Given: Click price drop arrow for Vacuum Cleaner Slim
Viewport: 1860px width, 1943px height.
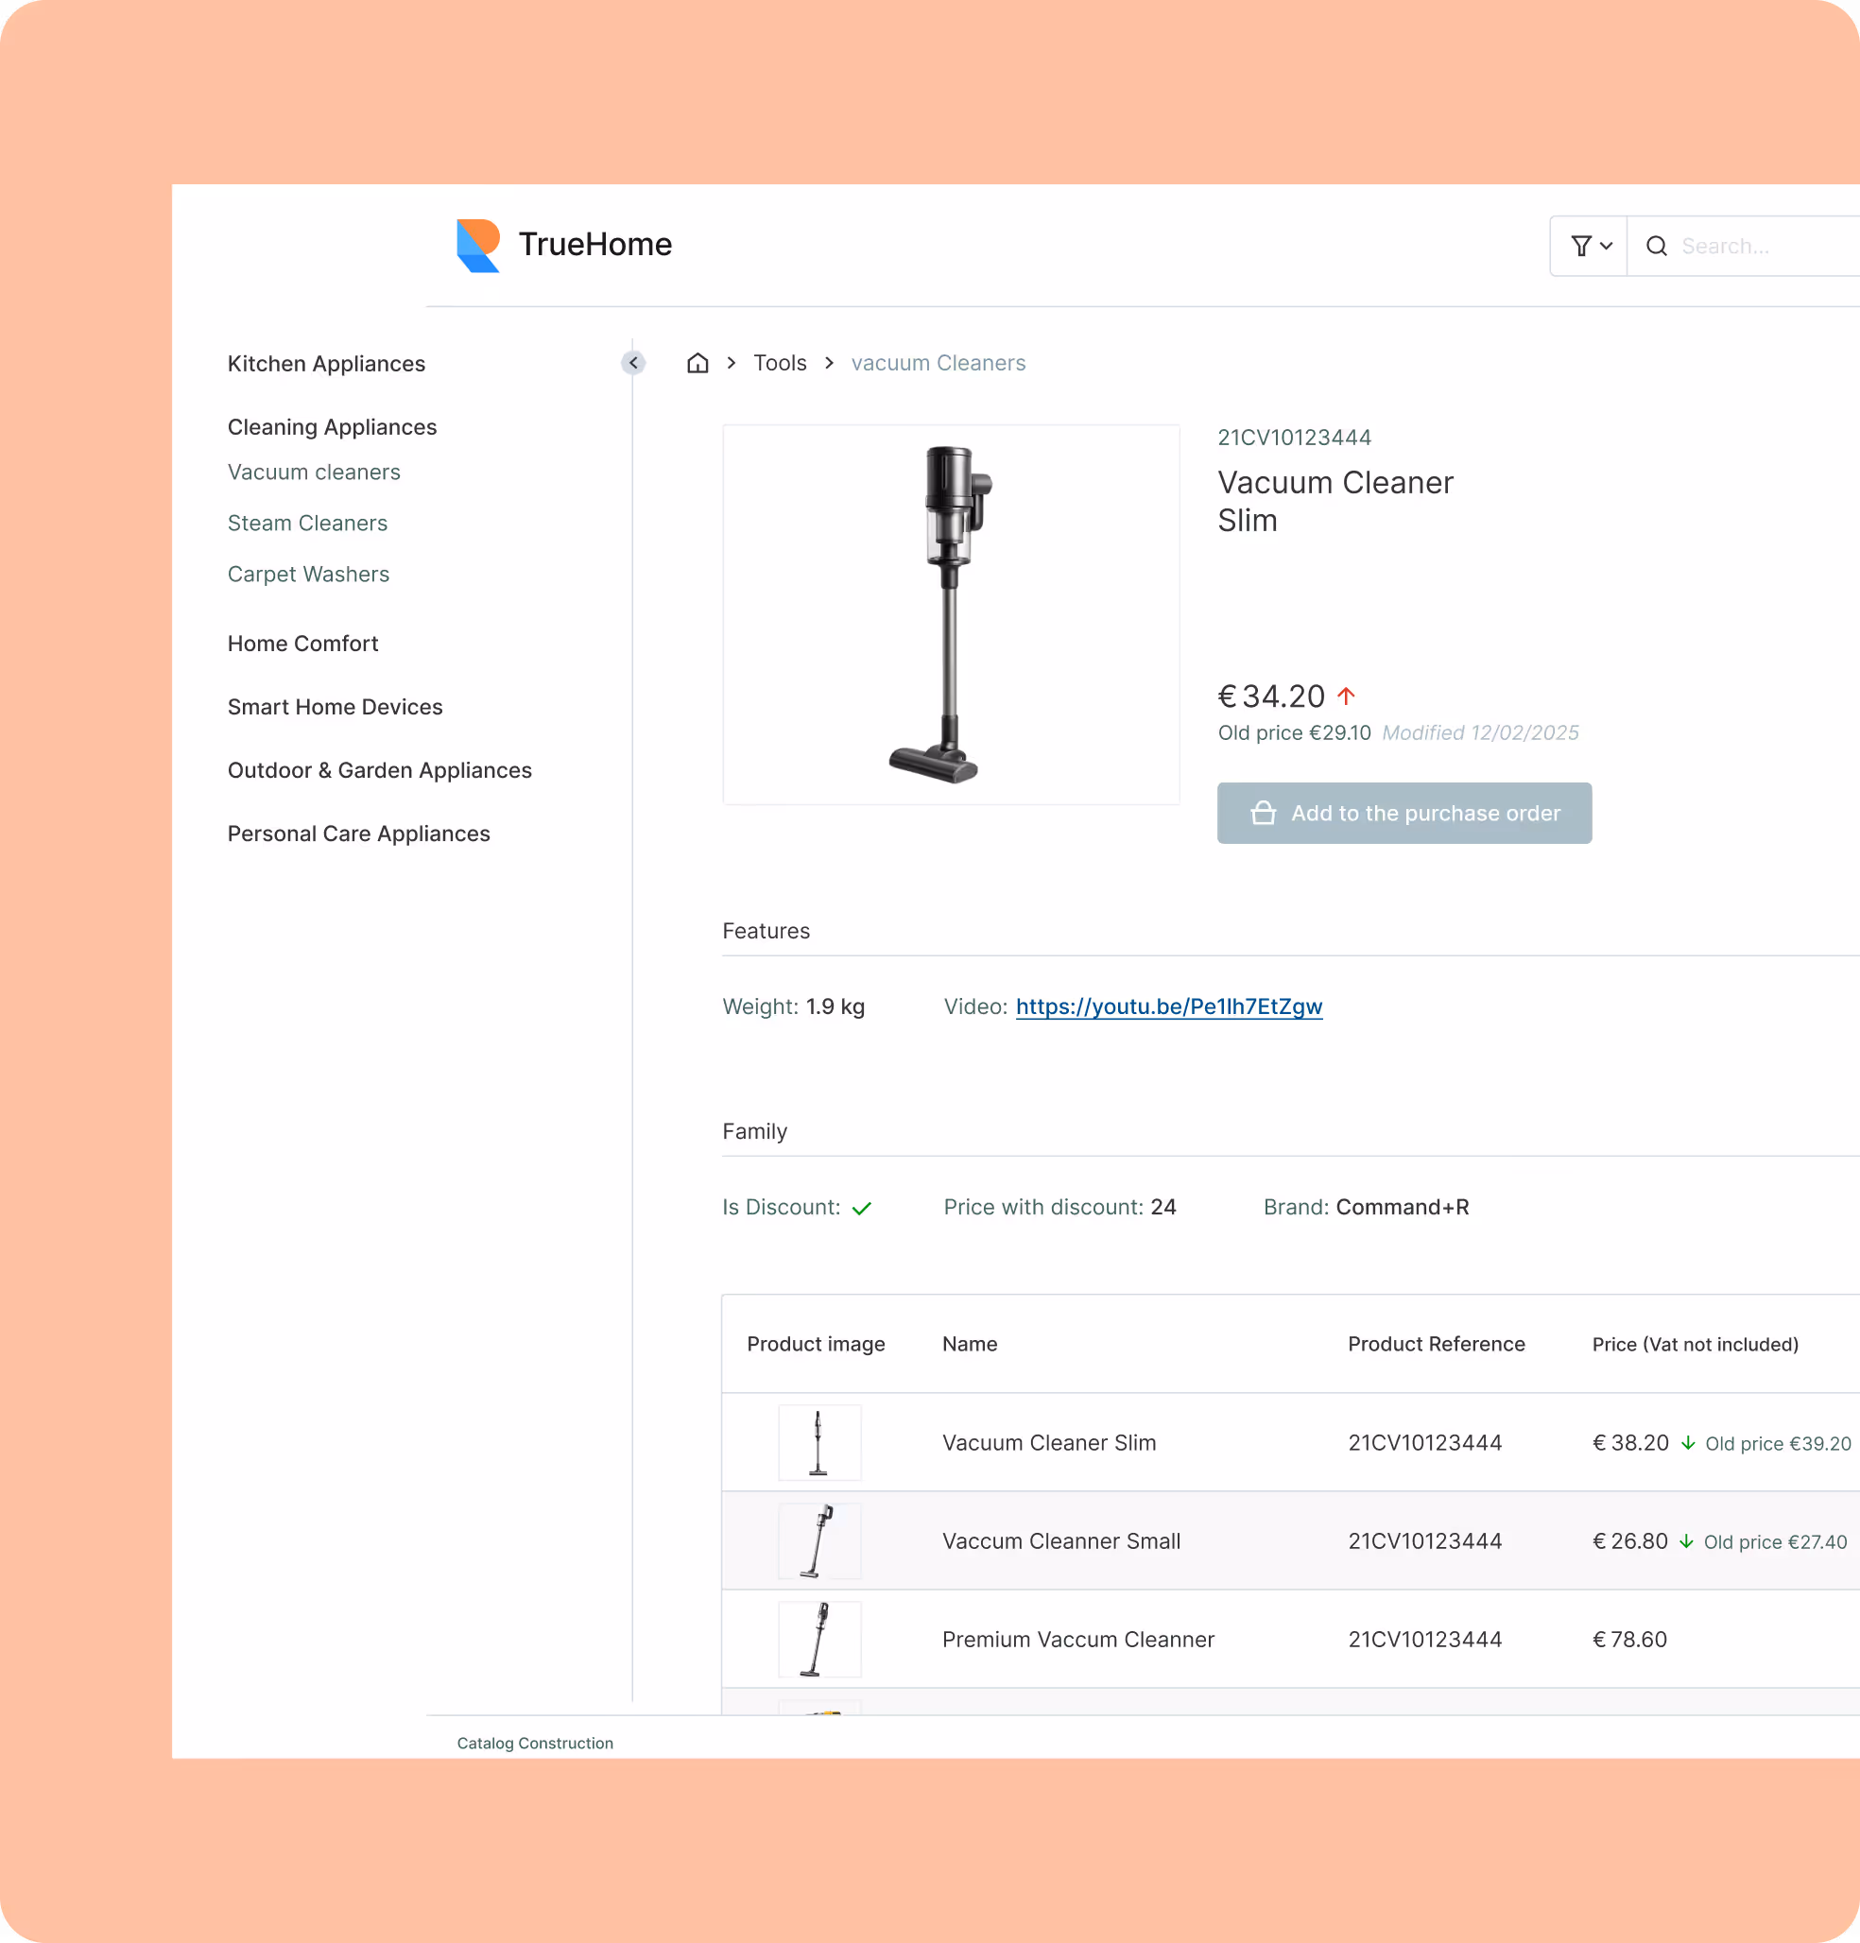Looking at the screenshot, I should pos(1687,1443).
